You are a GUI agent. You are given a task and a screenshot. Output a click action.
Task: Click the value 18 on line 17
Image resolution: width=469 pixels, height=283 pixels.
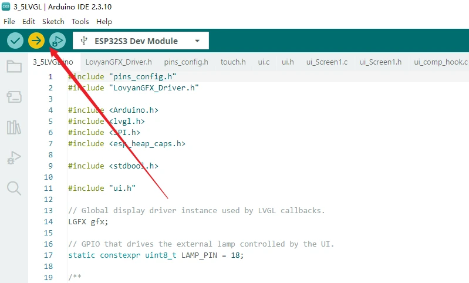[235, 255]
